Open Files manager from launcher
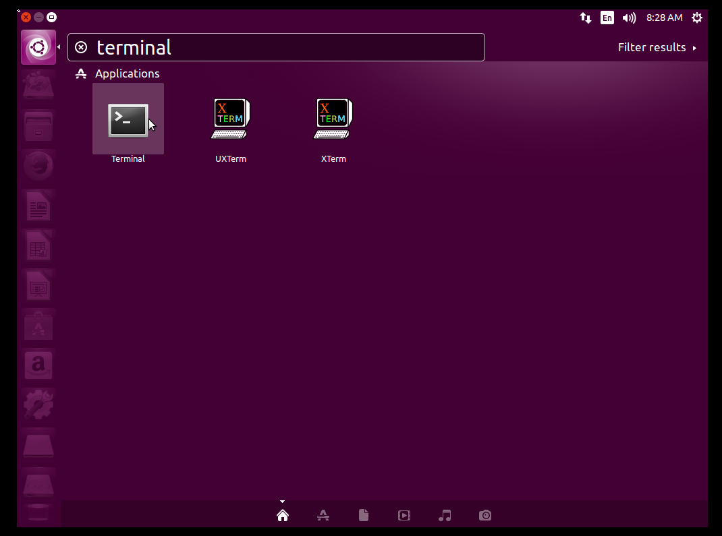The height and width of the screenshot is (536, 722). click(38, 126)
